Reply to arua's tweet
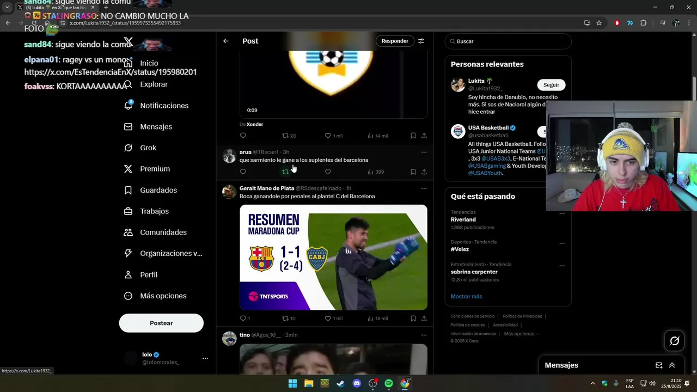This screenshot has height=392, width=697. pos(243,171)
